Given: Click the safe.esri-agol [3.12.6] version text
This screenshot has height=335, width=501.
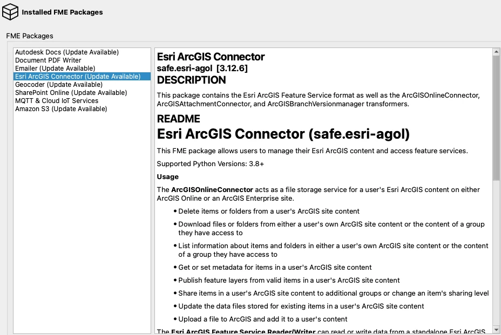Looking at the screenshot, I should (x=202, y=68).
